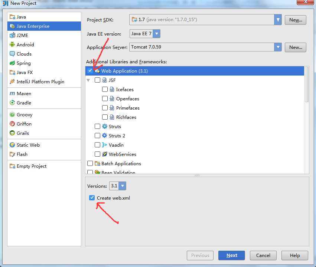Screen dimensions: 316x267
Task: Choose the Java FX icon
Action: click(x=12, y=72)
